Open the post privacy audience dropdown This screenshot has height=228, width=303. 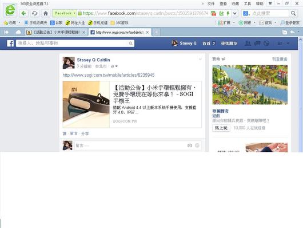coord(114,66)
